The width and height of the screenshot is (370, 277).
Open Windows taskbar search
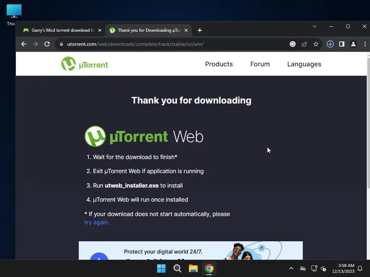[177, 268]
